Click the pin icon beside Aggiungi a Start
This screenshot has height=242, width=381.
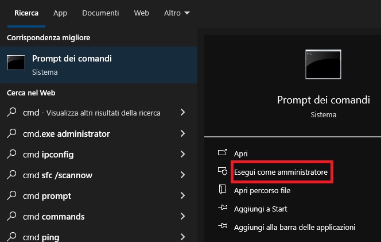click(223, 208)
